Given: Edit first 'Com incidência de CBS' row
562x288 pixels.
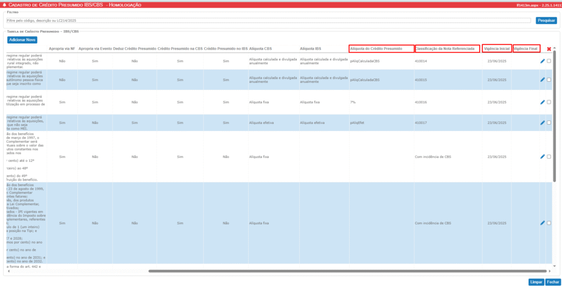Looking at the screenshot, I should 542,156.
